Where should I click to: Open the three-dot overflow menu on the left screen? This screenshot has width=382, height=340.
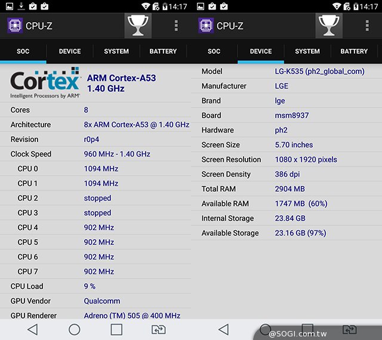point(176,26)
